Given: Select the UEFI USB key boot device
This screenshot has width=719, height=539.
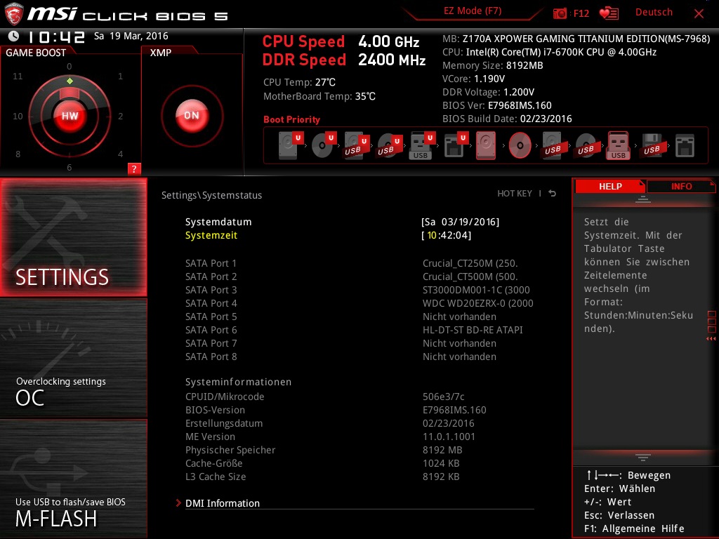Looking at the screenshot, I should 422,145.
